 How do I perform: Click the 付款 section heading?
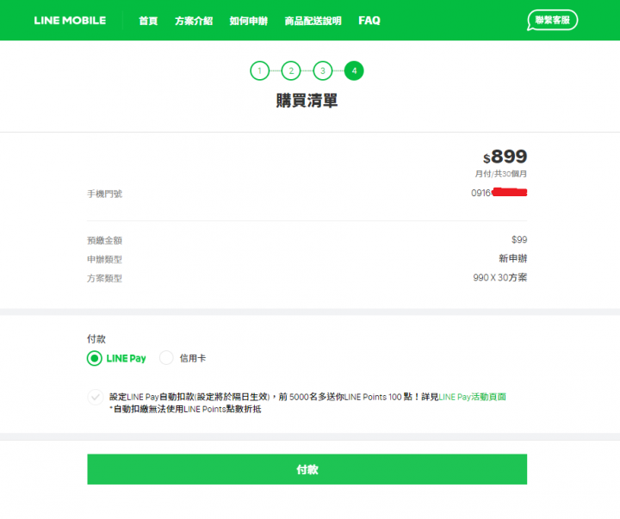click(96, 339)
